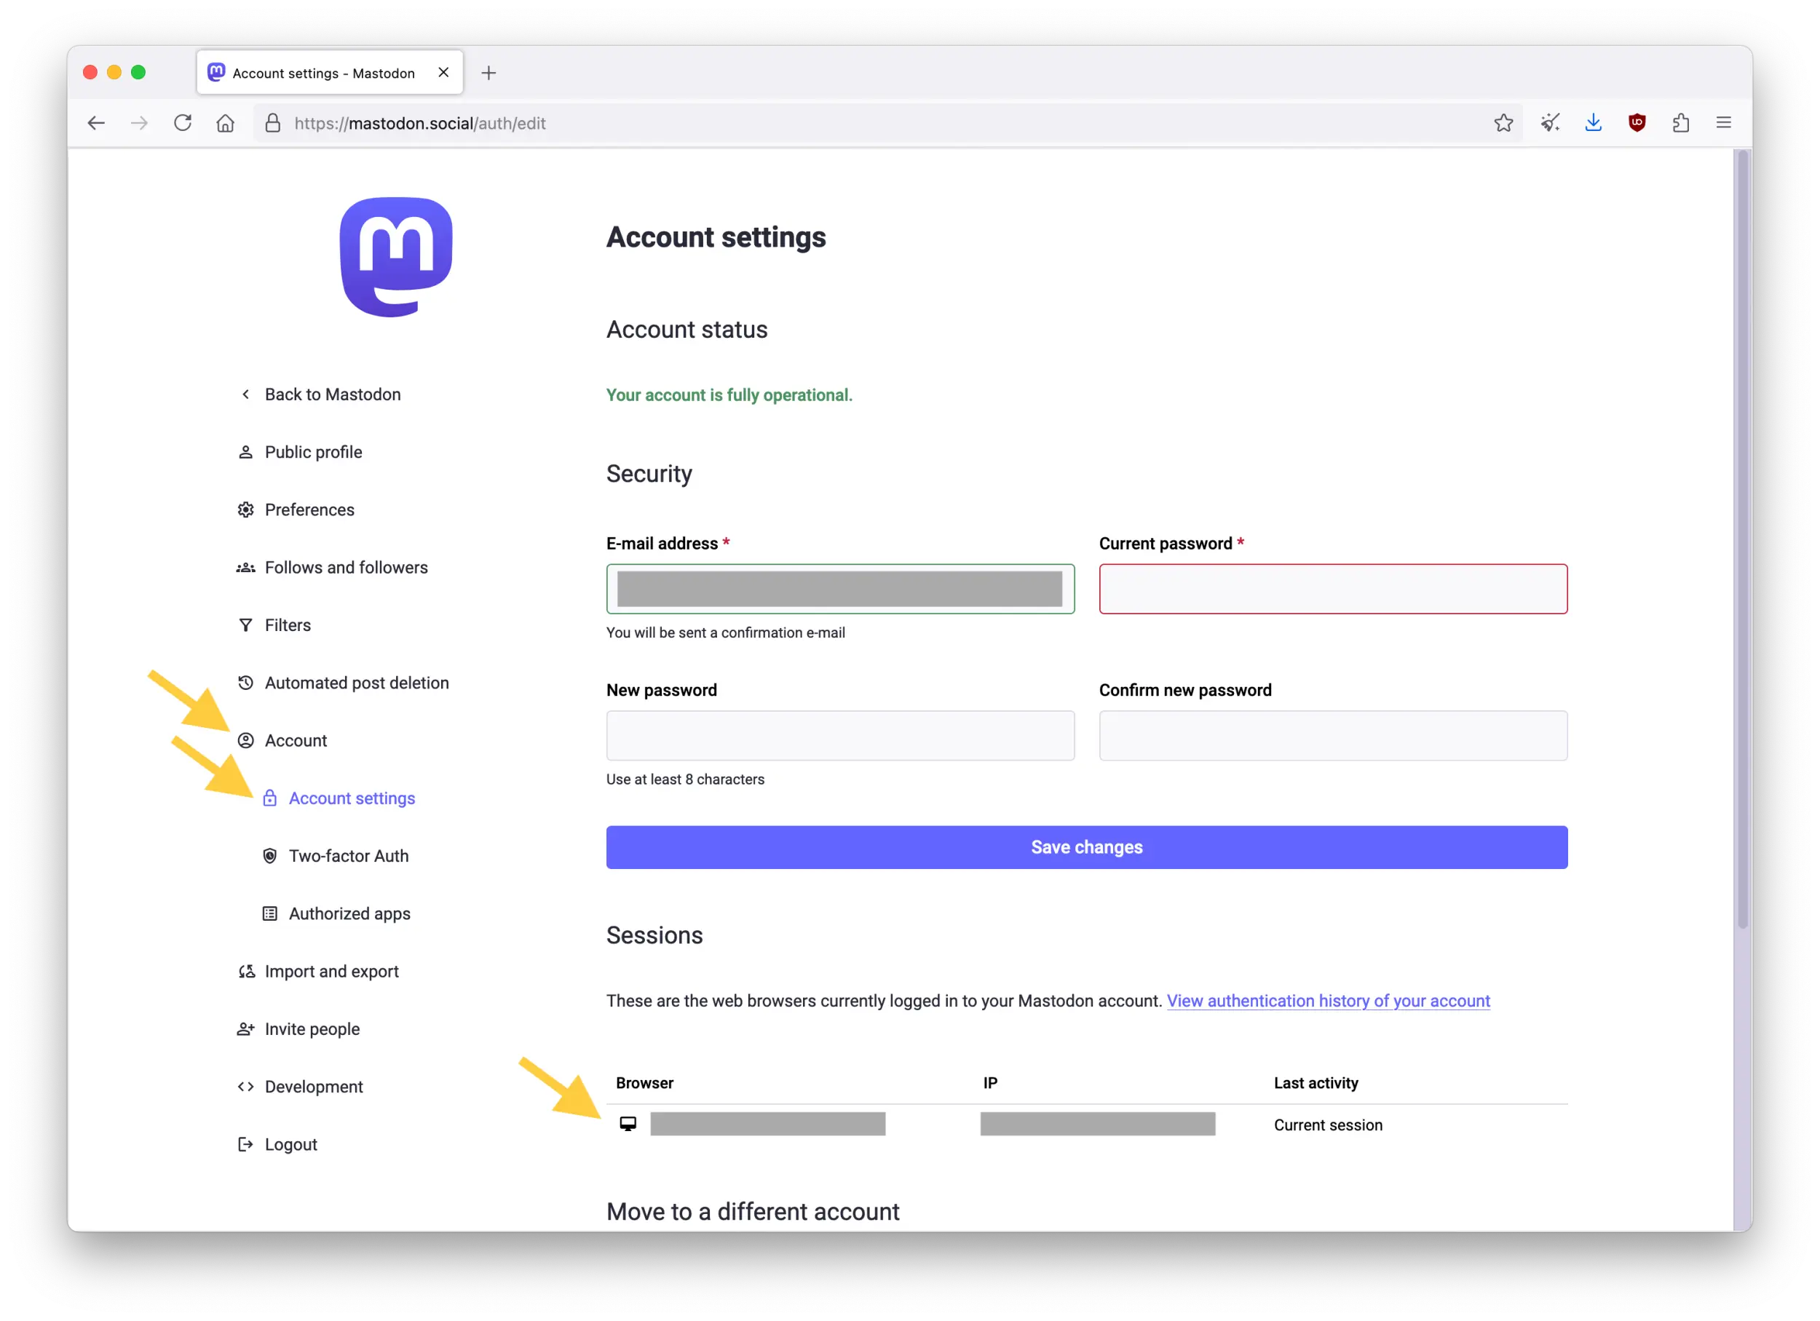The image size is (1820, 1321).
Task: Open the browser hamburger menu
Action: point(1724,123)
